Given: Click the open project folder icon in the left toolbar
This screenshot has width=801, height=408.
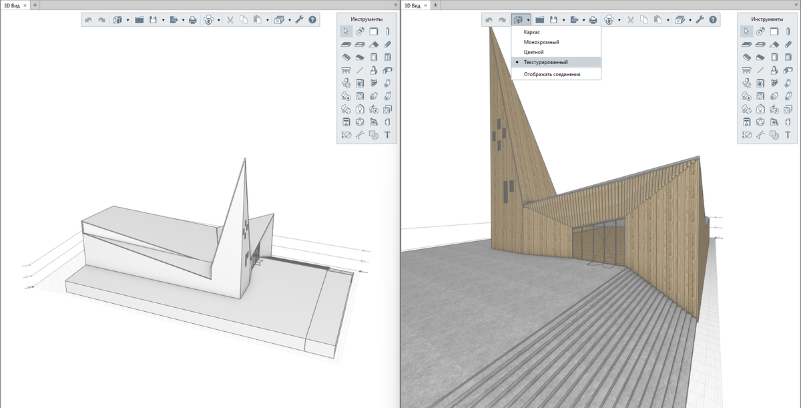Looking at the screenshot, I should click(140, 20).
